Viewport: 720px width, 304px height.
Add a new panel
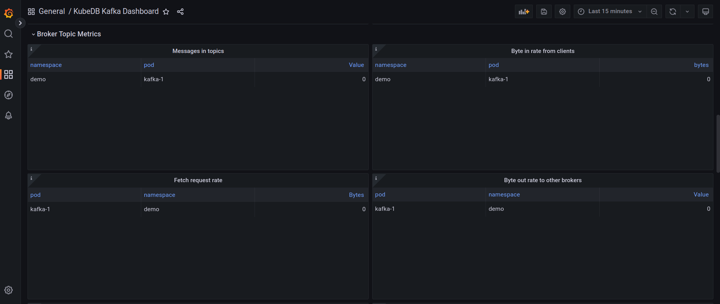coord(524,12)
